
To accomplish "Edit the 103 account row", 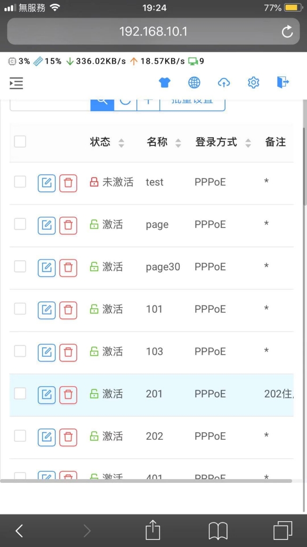I will 47,353.
